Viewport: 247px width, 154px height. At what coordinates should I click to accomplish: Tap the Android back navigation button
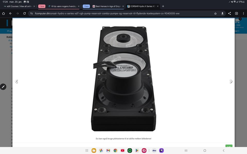click(224, 151)
